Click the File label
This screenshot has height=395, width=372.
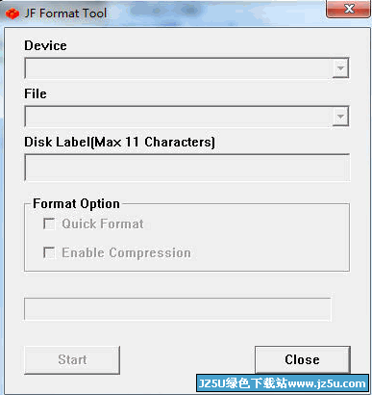point(36,93)
